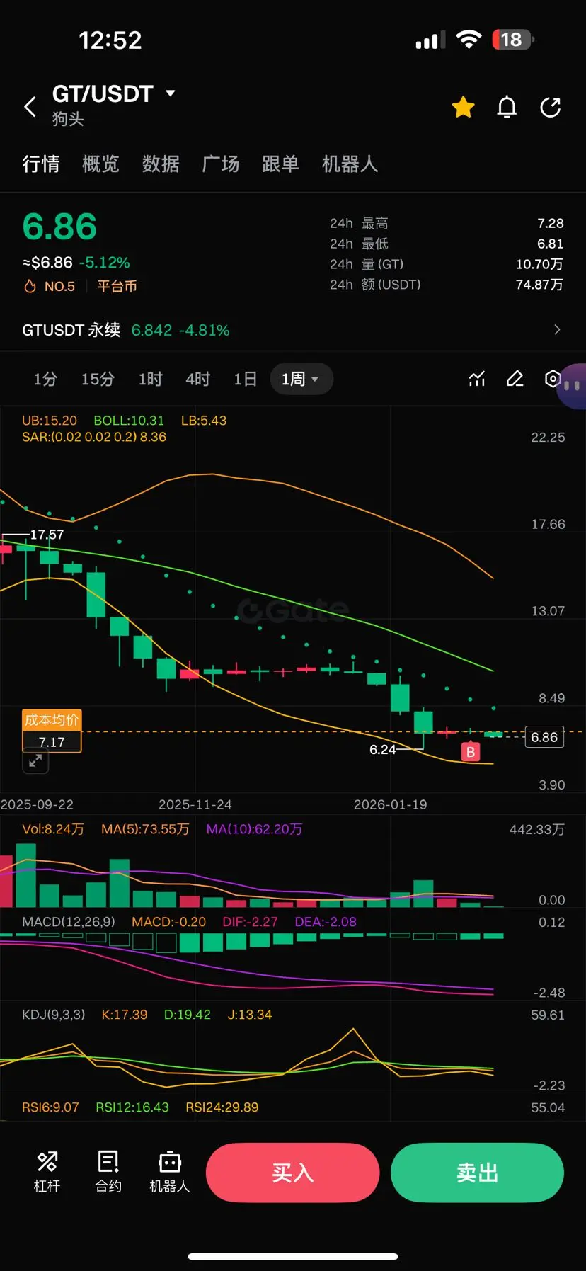The height and width of the screenshot is (1271, 586).
Task: Tap the J:13.34 value
Action: click(249, 1015)
